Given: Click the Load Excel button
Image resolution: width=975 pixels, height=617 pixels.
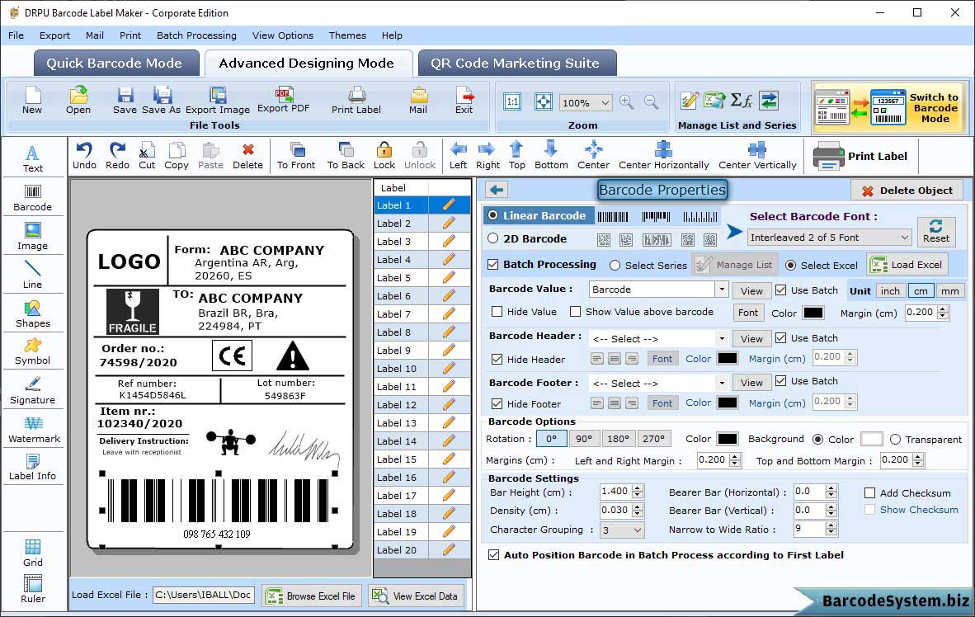Looking at the screenshot, I should (x=908, y=265).
